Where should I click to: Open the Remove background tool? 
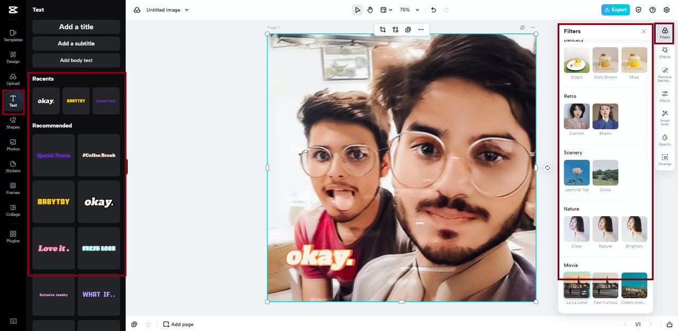(665, 75)
